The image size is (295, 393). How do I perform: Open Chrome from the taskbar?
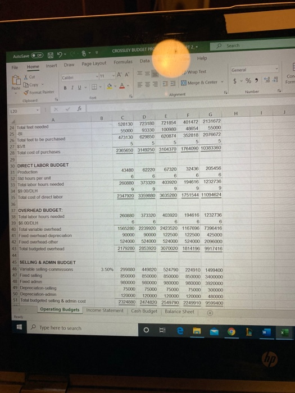231,332
